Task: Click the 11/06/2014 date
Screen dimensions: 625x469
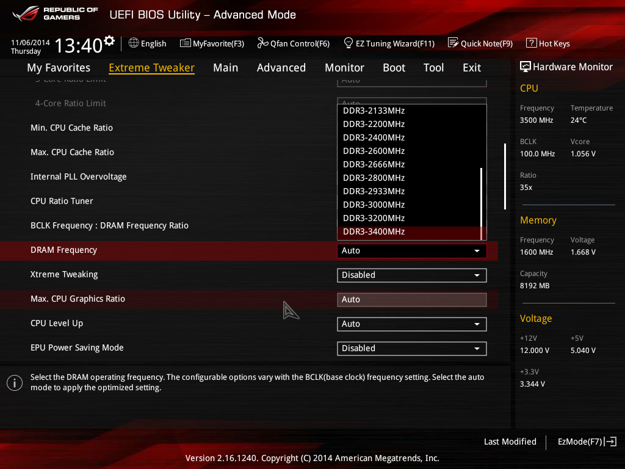Action: coord(31,42)
